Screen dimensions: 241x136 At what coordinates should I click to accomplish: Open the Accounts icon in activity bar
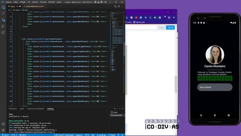point(3,124)
